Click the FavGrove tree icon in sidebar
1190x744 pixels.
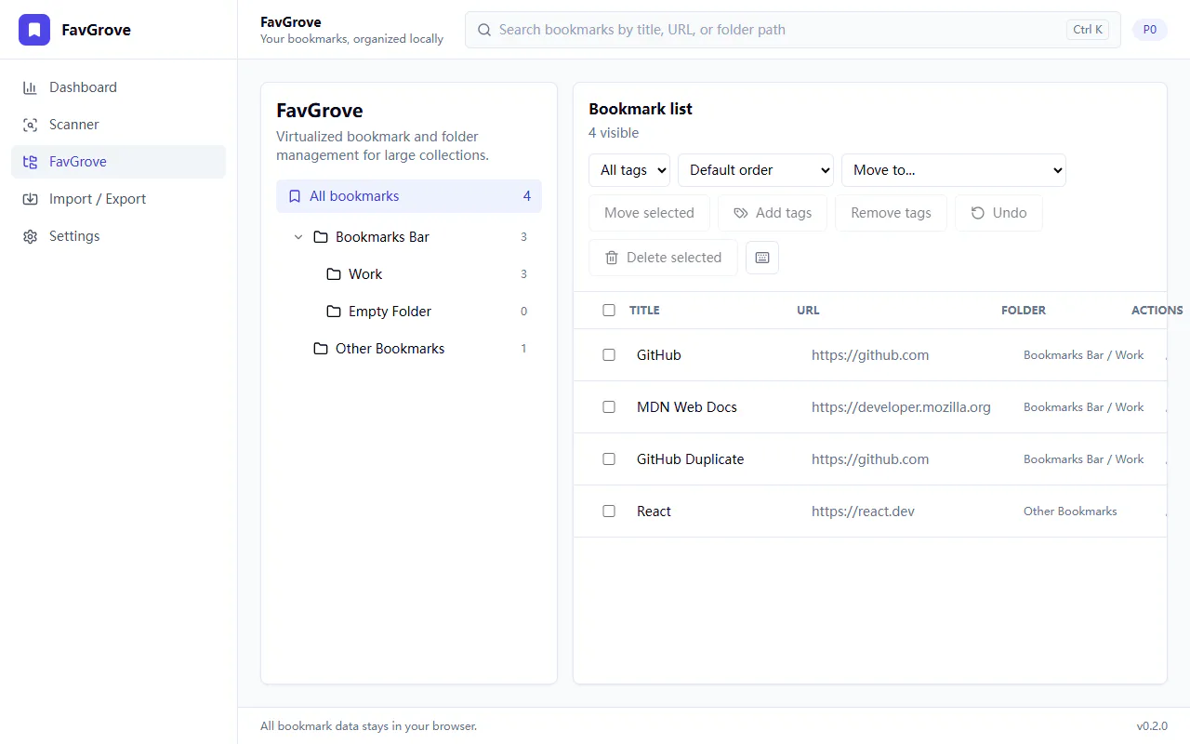pyautogui.click(x=31, y=162)
